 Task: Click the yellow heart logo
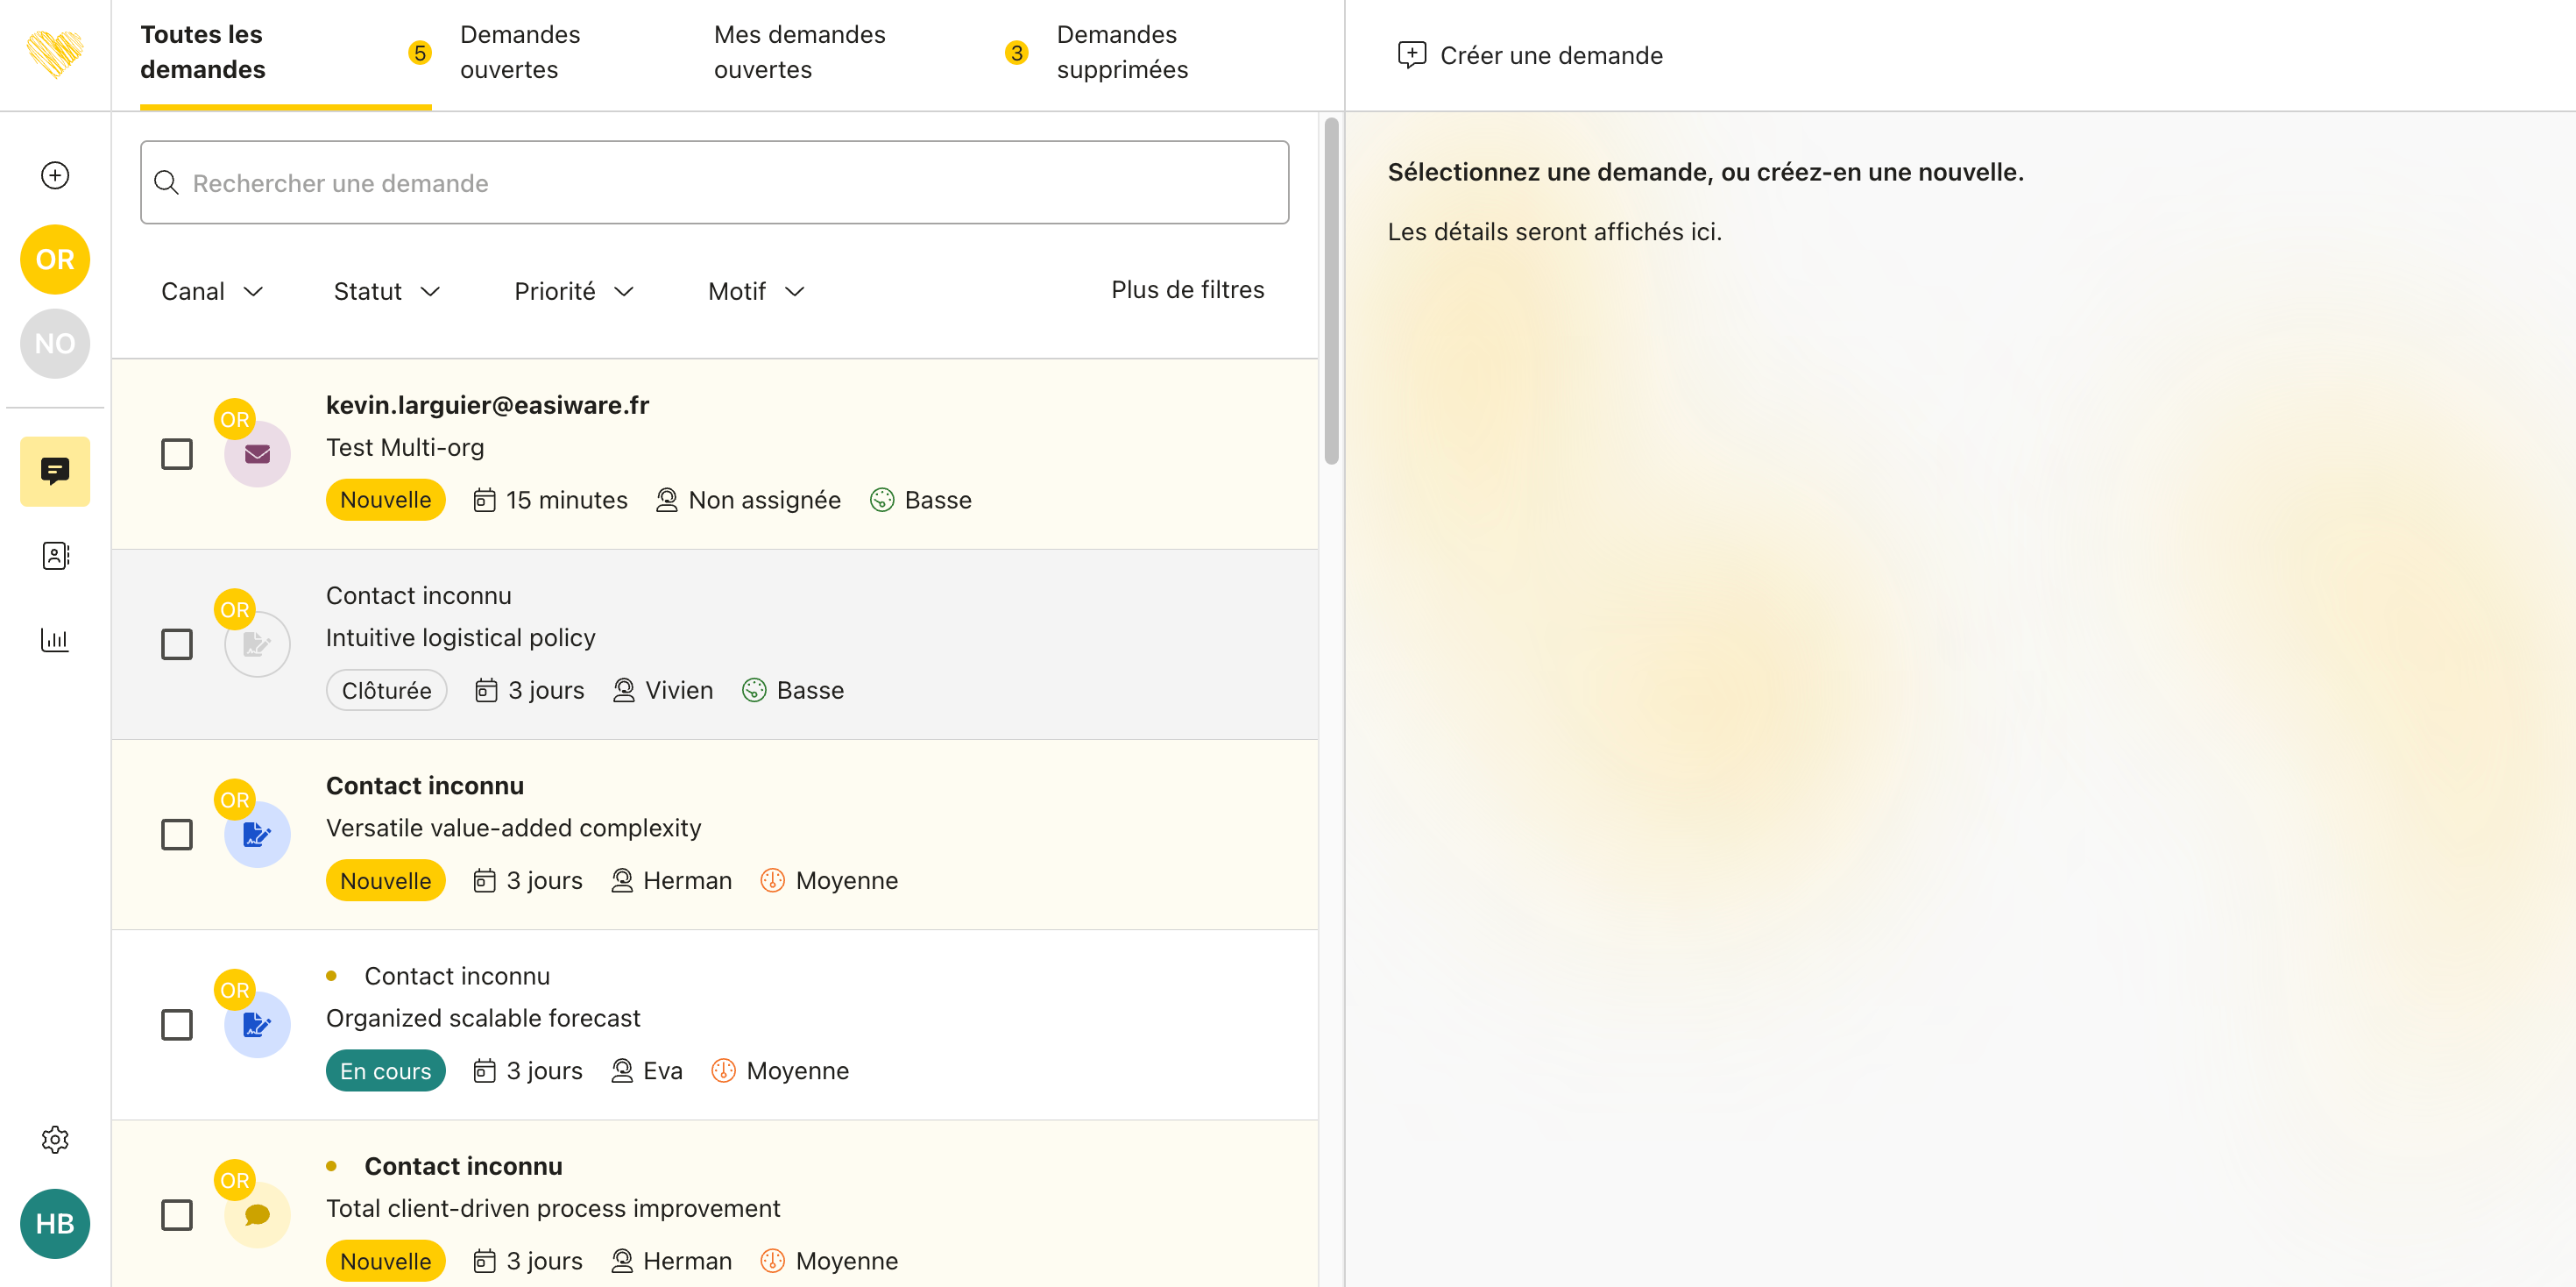pos(55,53)
